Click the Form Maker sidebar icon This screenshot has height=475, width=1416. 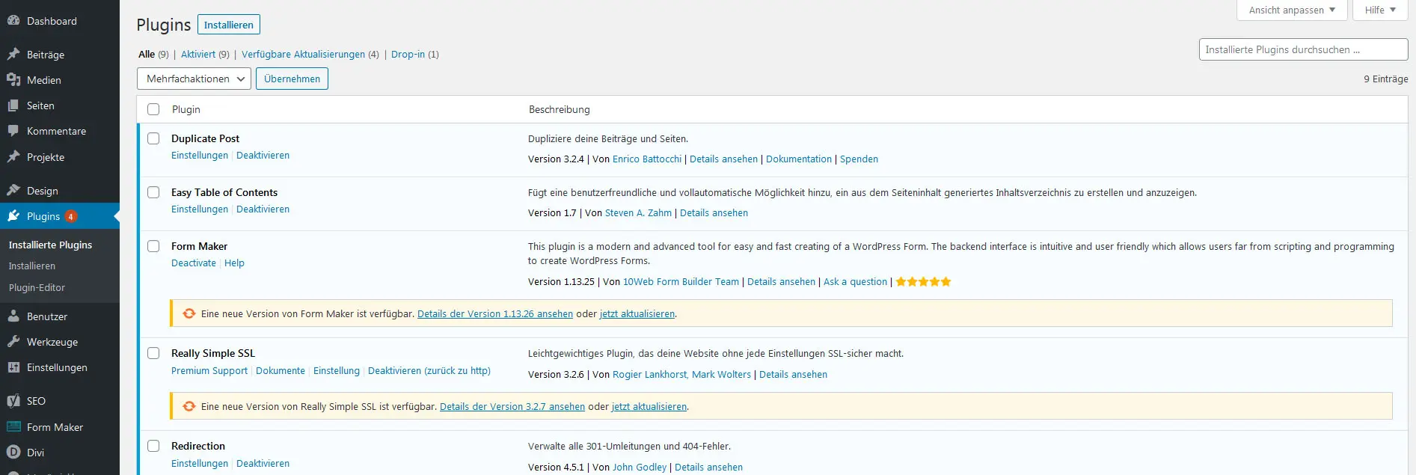tap(13, 427)
